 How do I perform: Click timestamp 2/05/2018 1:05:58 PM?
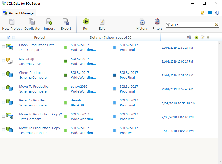(x=178, y=131)
